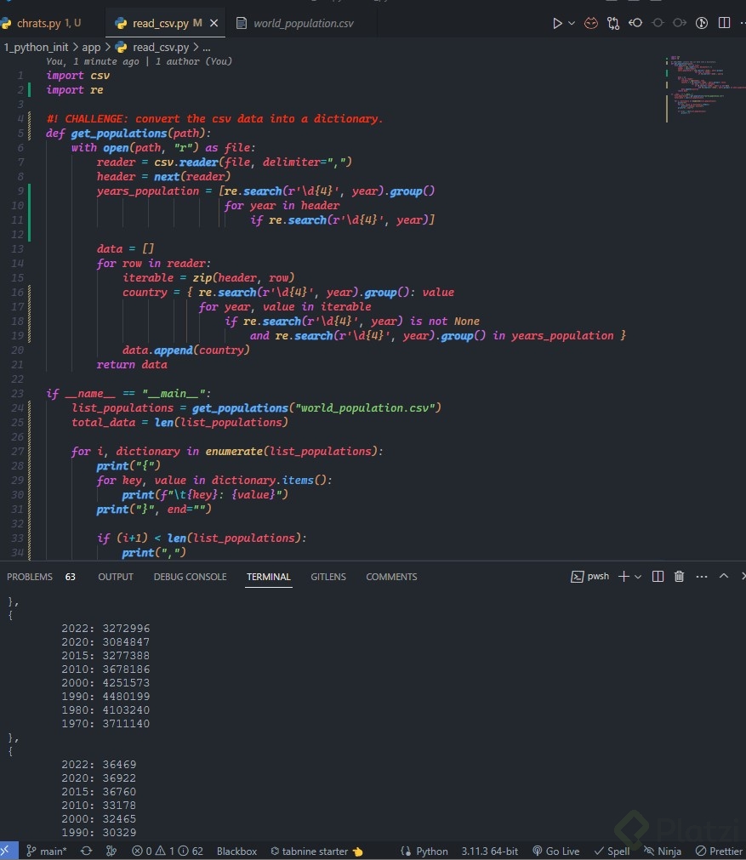Select TERMINAL panel tab
The image size is (746, 860).
[x=268, y=577]
